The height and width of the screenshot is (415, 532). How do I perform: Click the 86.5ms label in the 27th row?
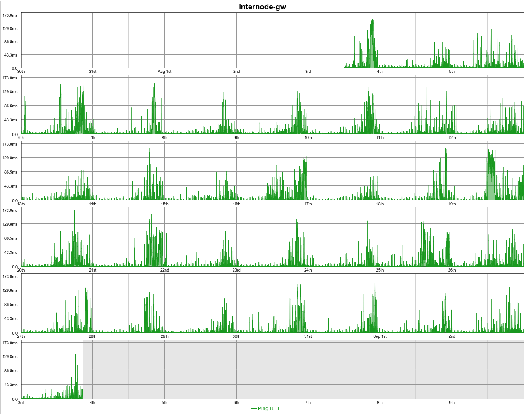click(x=11, y=305)
